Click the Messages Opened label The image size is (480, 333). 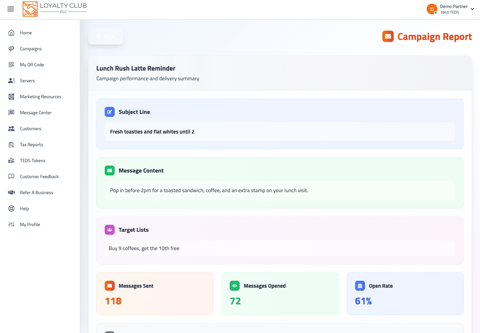click(265, 286)
